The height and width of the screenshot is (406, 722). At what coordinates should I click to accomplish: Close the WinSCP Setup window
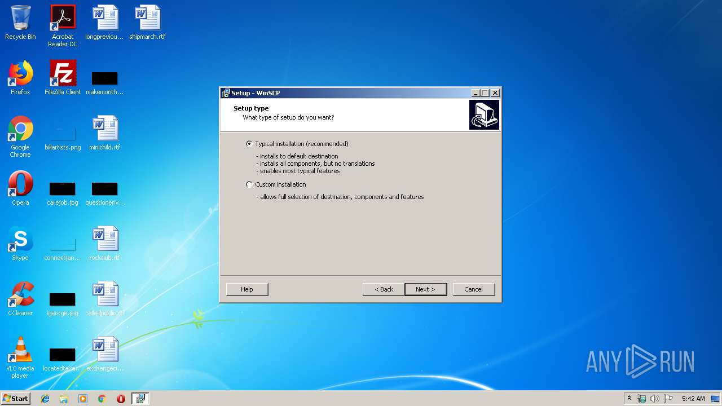tap(495, 93)
